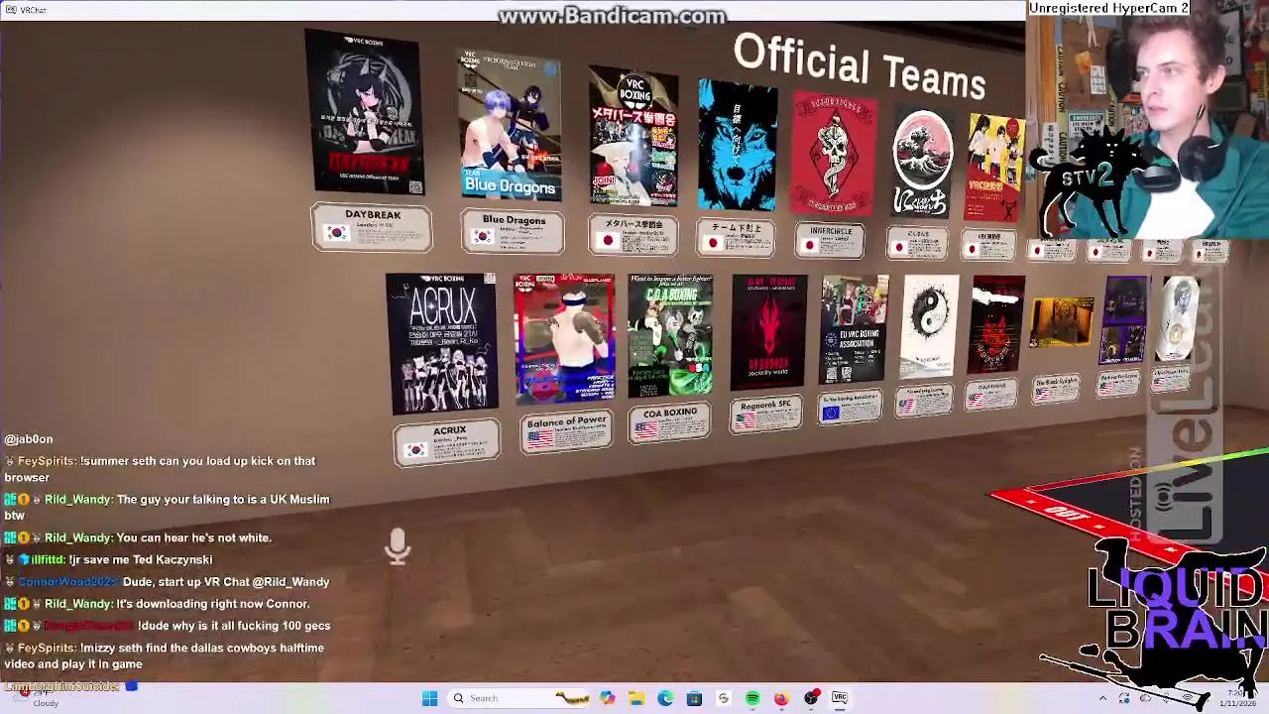Screen dimensions: 1269x714
Task: Open Firefox from the taskbar
Action: coord(781,698)
